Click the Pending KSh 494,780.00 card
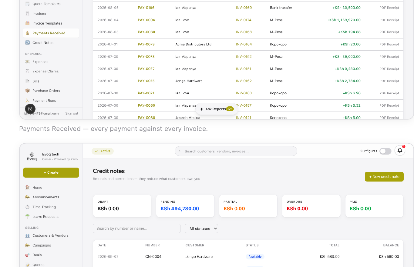The height and width of the screenshot is (267, 414). (185, 206)
